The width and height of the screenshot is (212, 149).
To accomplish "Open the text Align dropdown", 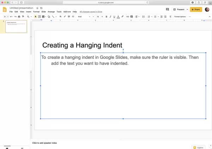I will (137, 17).
